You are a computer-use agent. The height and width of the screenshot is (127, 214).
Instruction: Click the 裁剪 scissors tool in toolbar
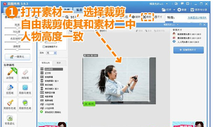tap(147, 17)
